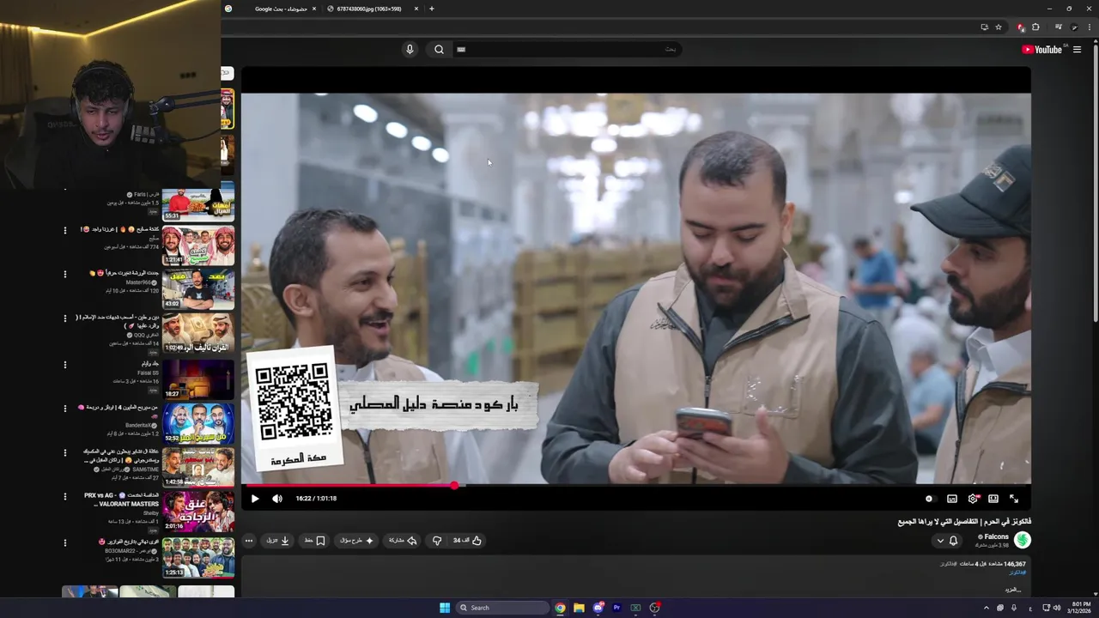Expand description with المزيد link
This screenshot has width=1099, height=618.
pos(1013,590)
